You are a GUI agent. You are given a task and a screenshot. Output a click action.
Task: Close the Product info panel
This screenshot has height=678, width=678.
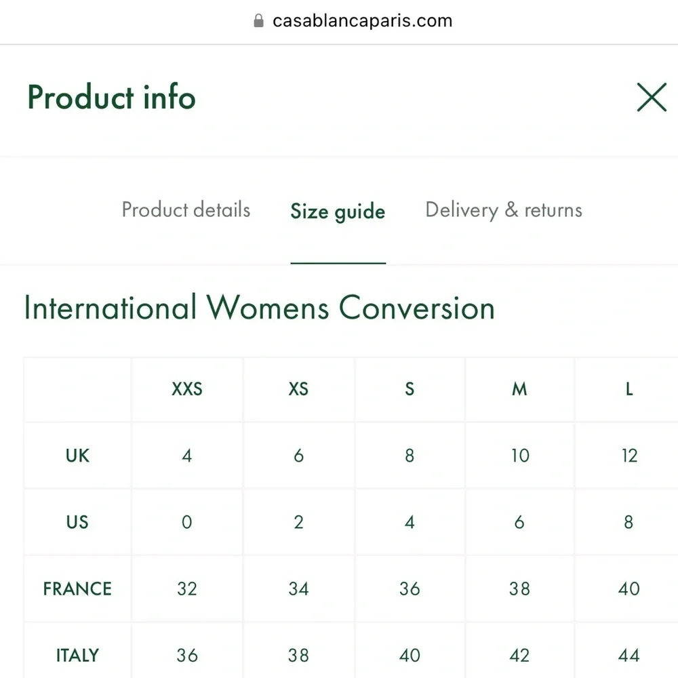click(x=652, y=97)
